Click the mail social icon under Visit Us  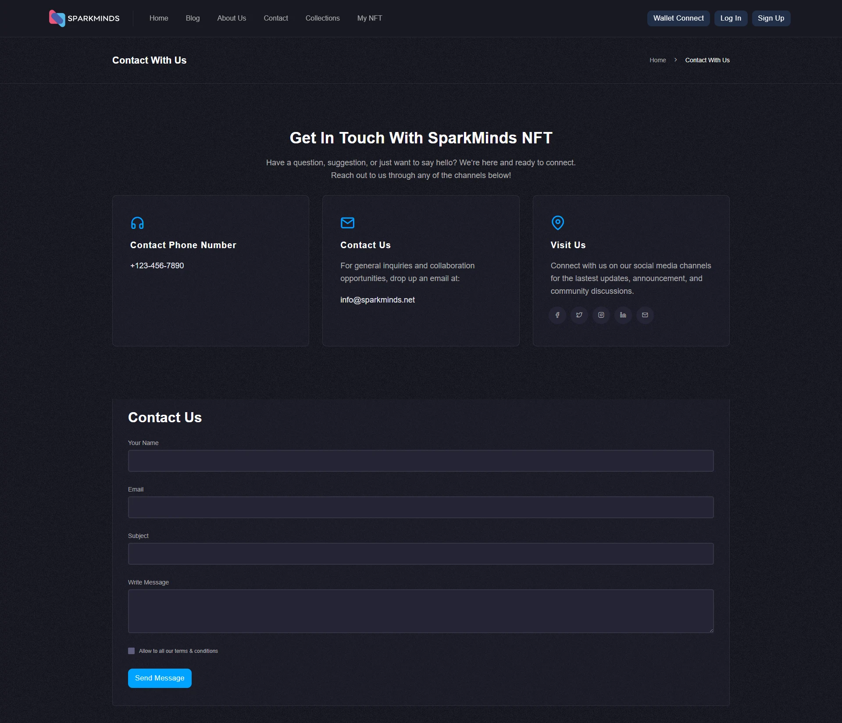coord(645,315)
